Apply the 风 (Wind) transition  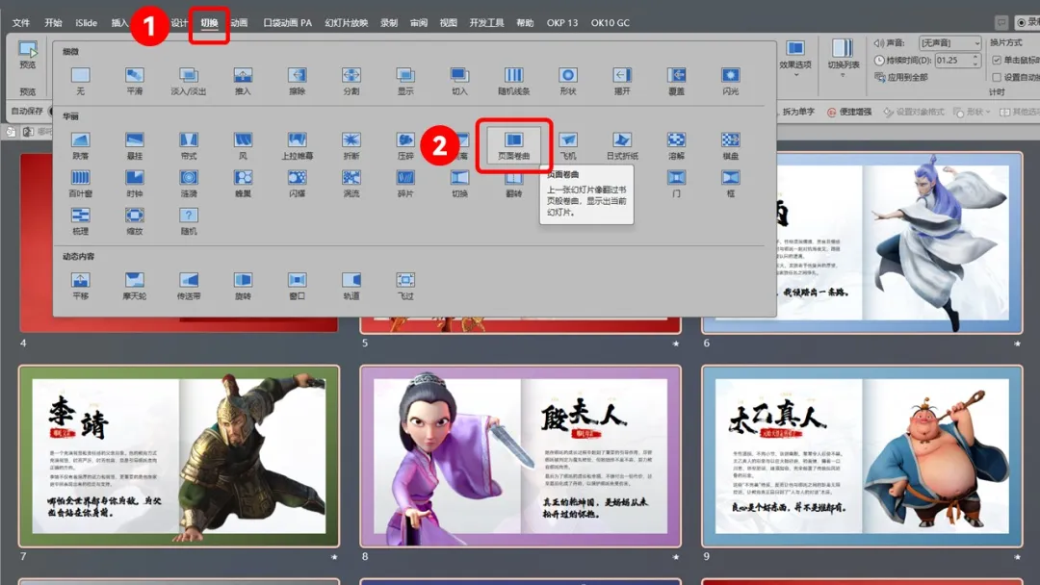(x=243, y=145)
